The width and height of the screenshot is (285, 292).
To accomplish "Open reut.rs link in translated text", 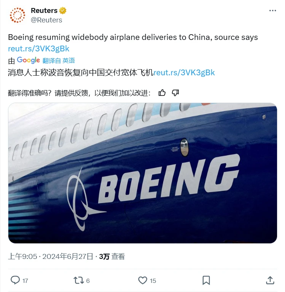I will [184, 73].
